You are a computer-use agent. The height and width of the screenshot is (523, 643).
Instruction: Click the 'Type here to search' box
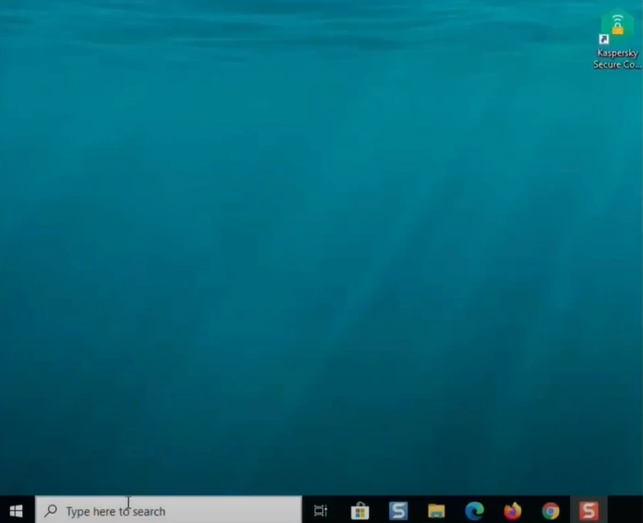[169, 511]
